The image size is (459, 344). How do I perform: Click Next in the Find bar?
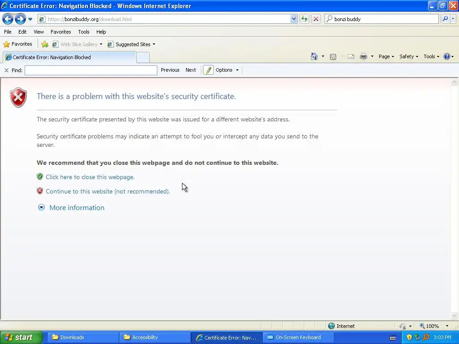point(191,70)
